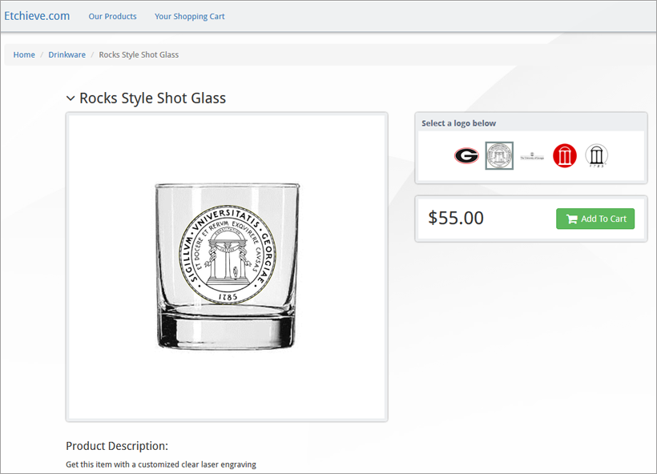Go to Your Shopping Cart
Viewport: 657px width, 474px height.
pyautogui.click(x=190, y=16)
